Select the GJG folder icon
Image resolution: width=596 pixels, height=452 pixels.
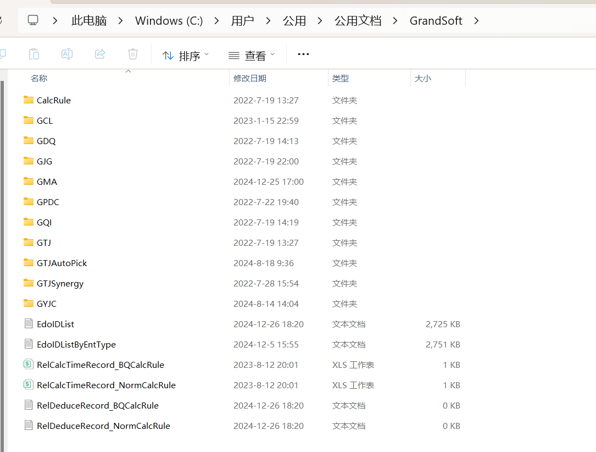point(29,161)
